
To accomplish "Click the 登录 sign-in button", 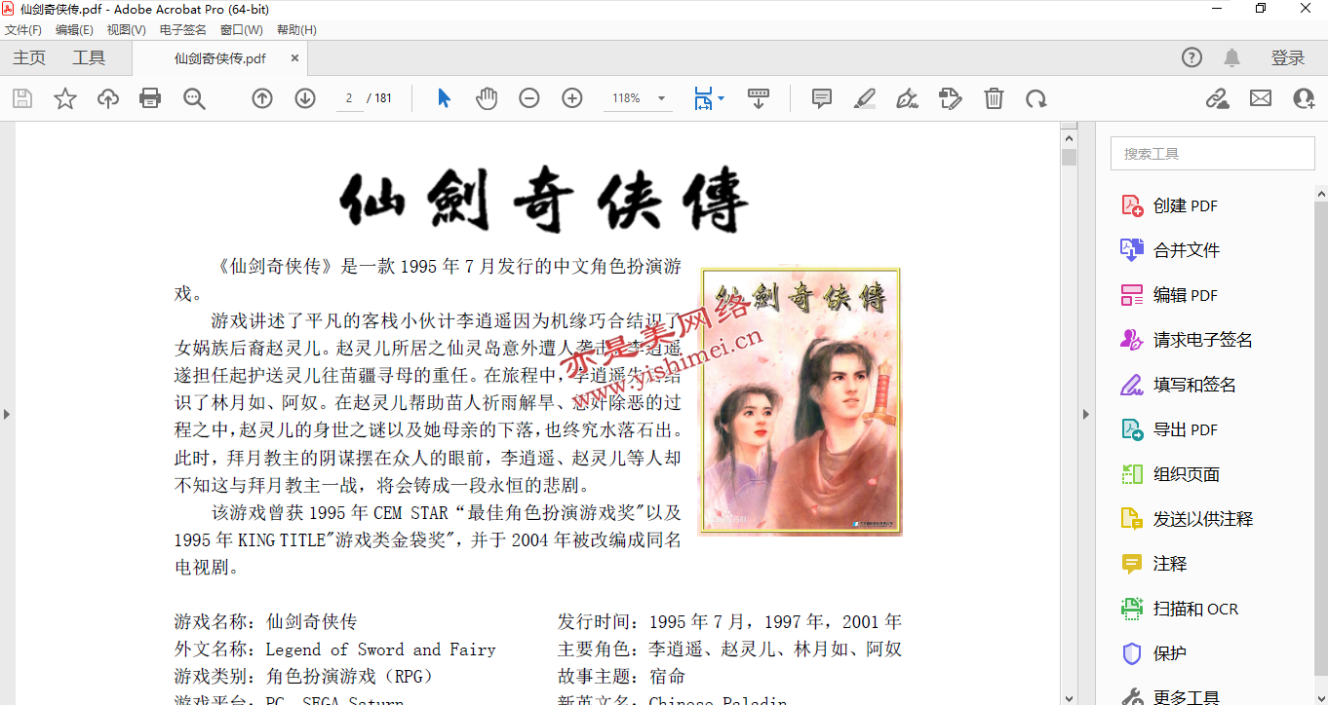I will point(1287,58).
